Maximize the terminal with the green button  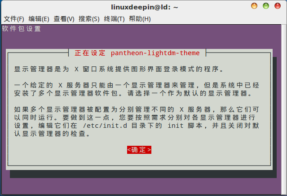[x=266, y=6]
